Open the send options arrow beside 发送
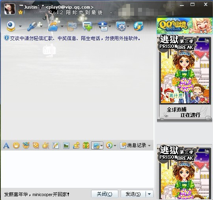The height and width of the screenshot is (200, 213). 149,194
